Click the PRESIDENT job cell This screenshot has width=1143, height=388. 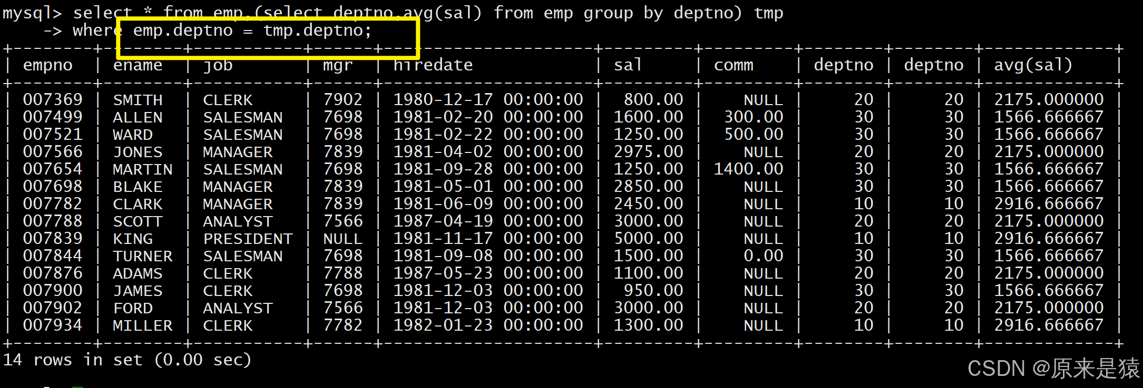point(248,239)
